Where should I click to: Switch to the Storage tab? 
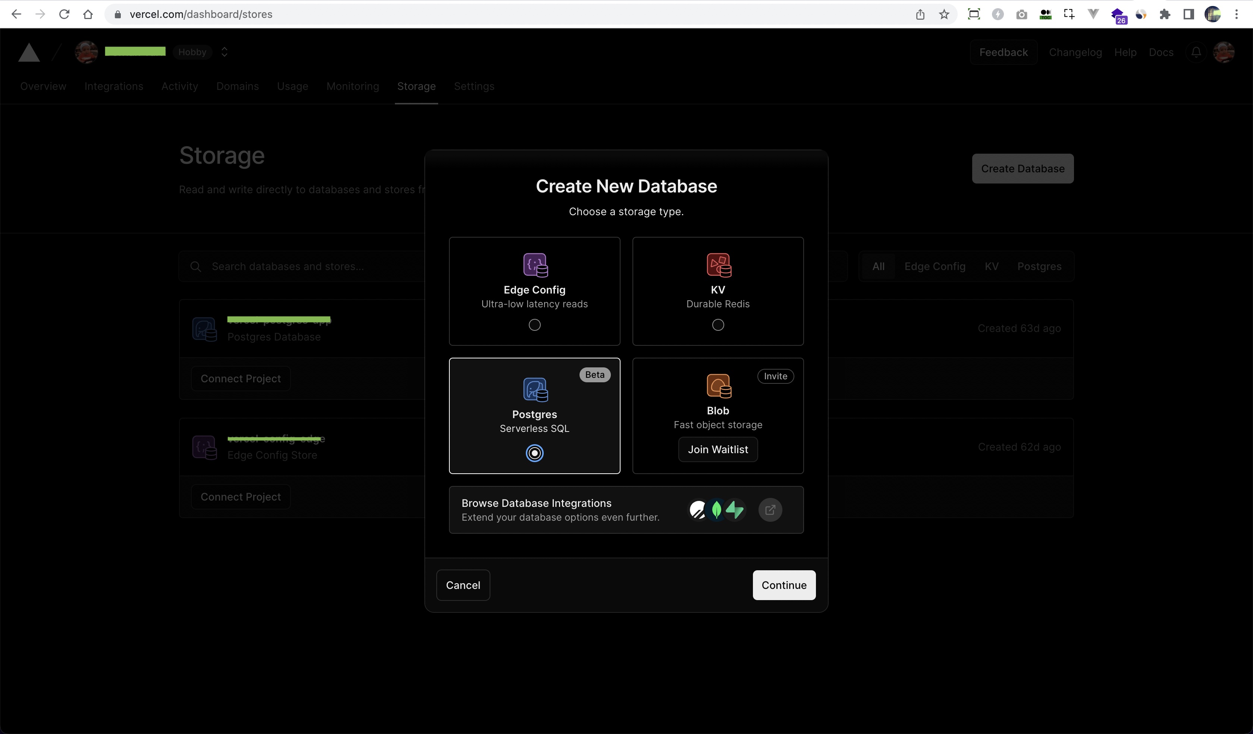point(417,87)
